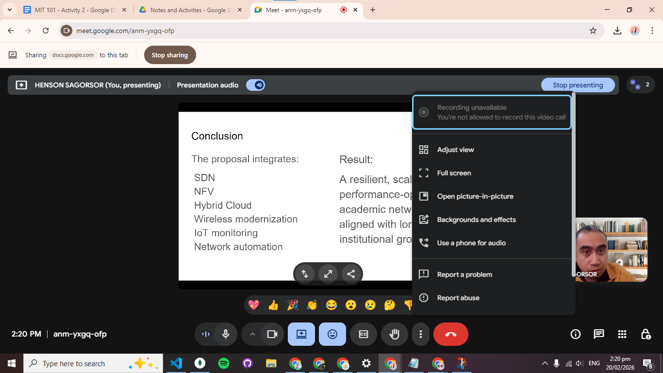This screenshot has height=373, width=663.
Task: Choose Backgrounds and effects menu entry
Action: tap(476, 220)
